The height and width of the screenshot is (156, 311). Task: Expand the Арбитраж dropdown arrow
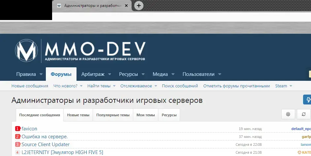(x=110, y=74)
